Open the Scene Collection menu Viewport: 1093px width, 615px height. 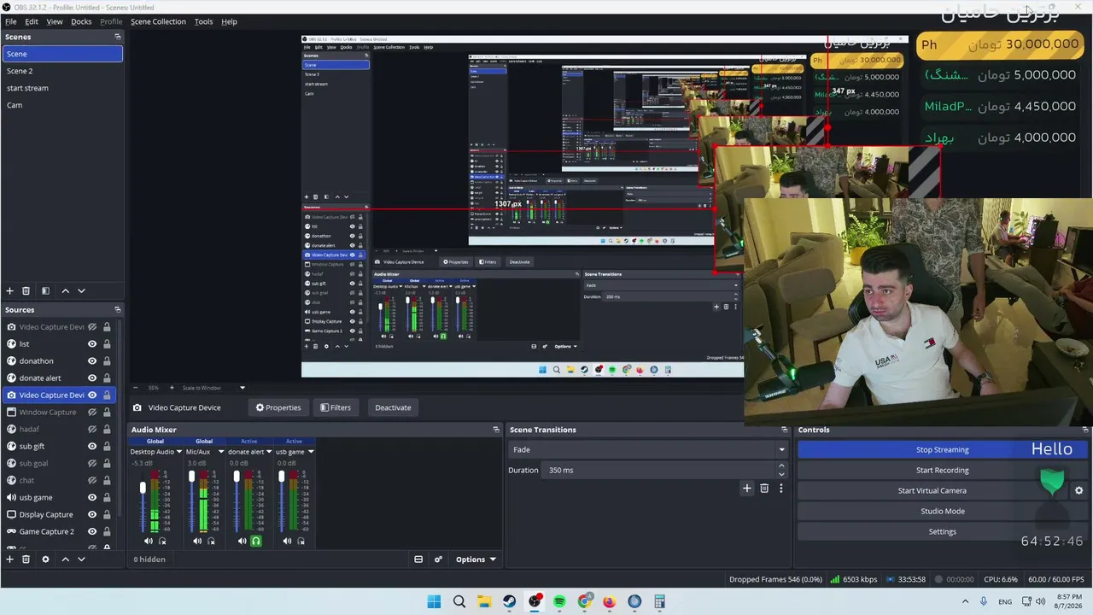pos(158,21)
